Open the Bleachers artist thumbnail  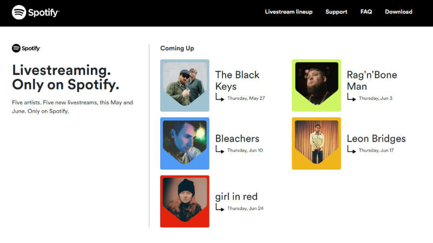pos(185,143)
